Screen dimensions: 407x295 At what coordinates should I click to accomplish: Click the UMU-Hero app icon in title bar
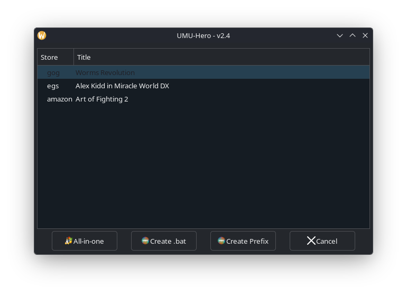pyautogui.click(x=42, y=35)
